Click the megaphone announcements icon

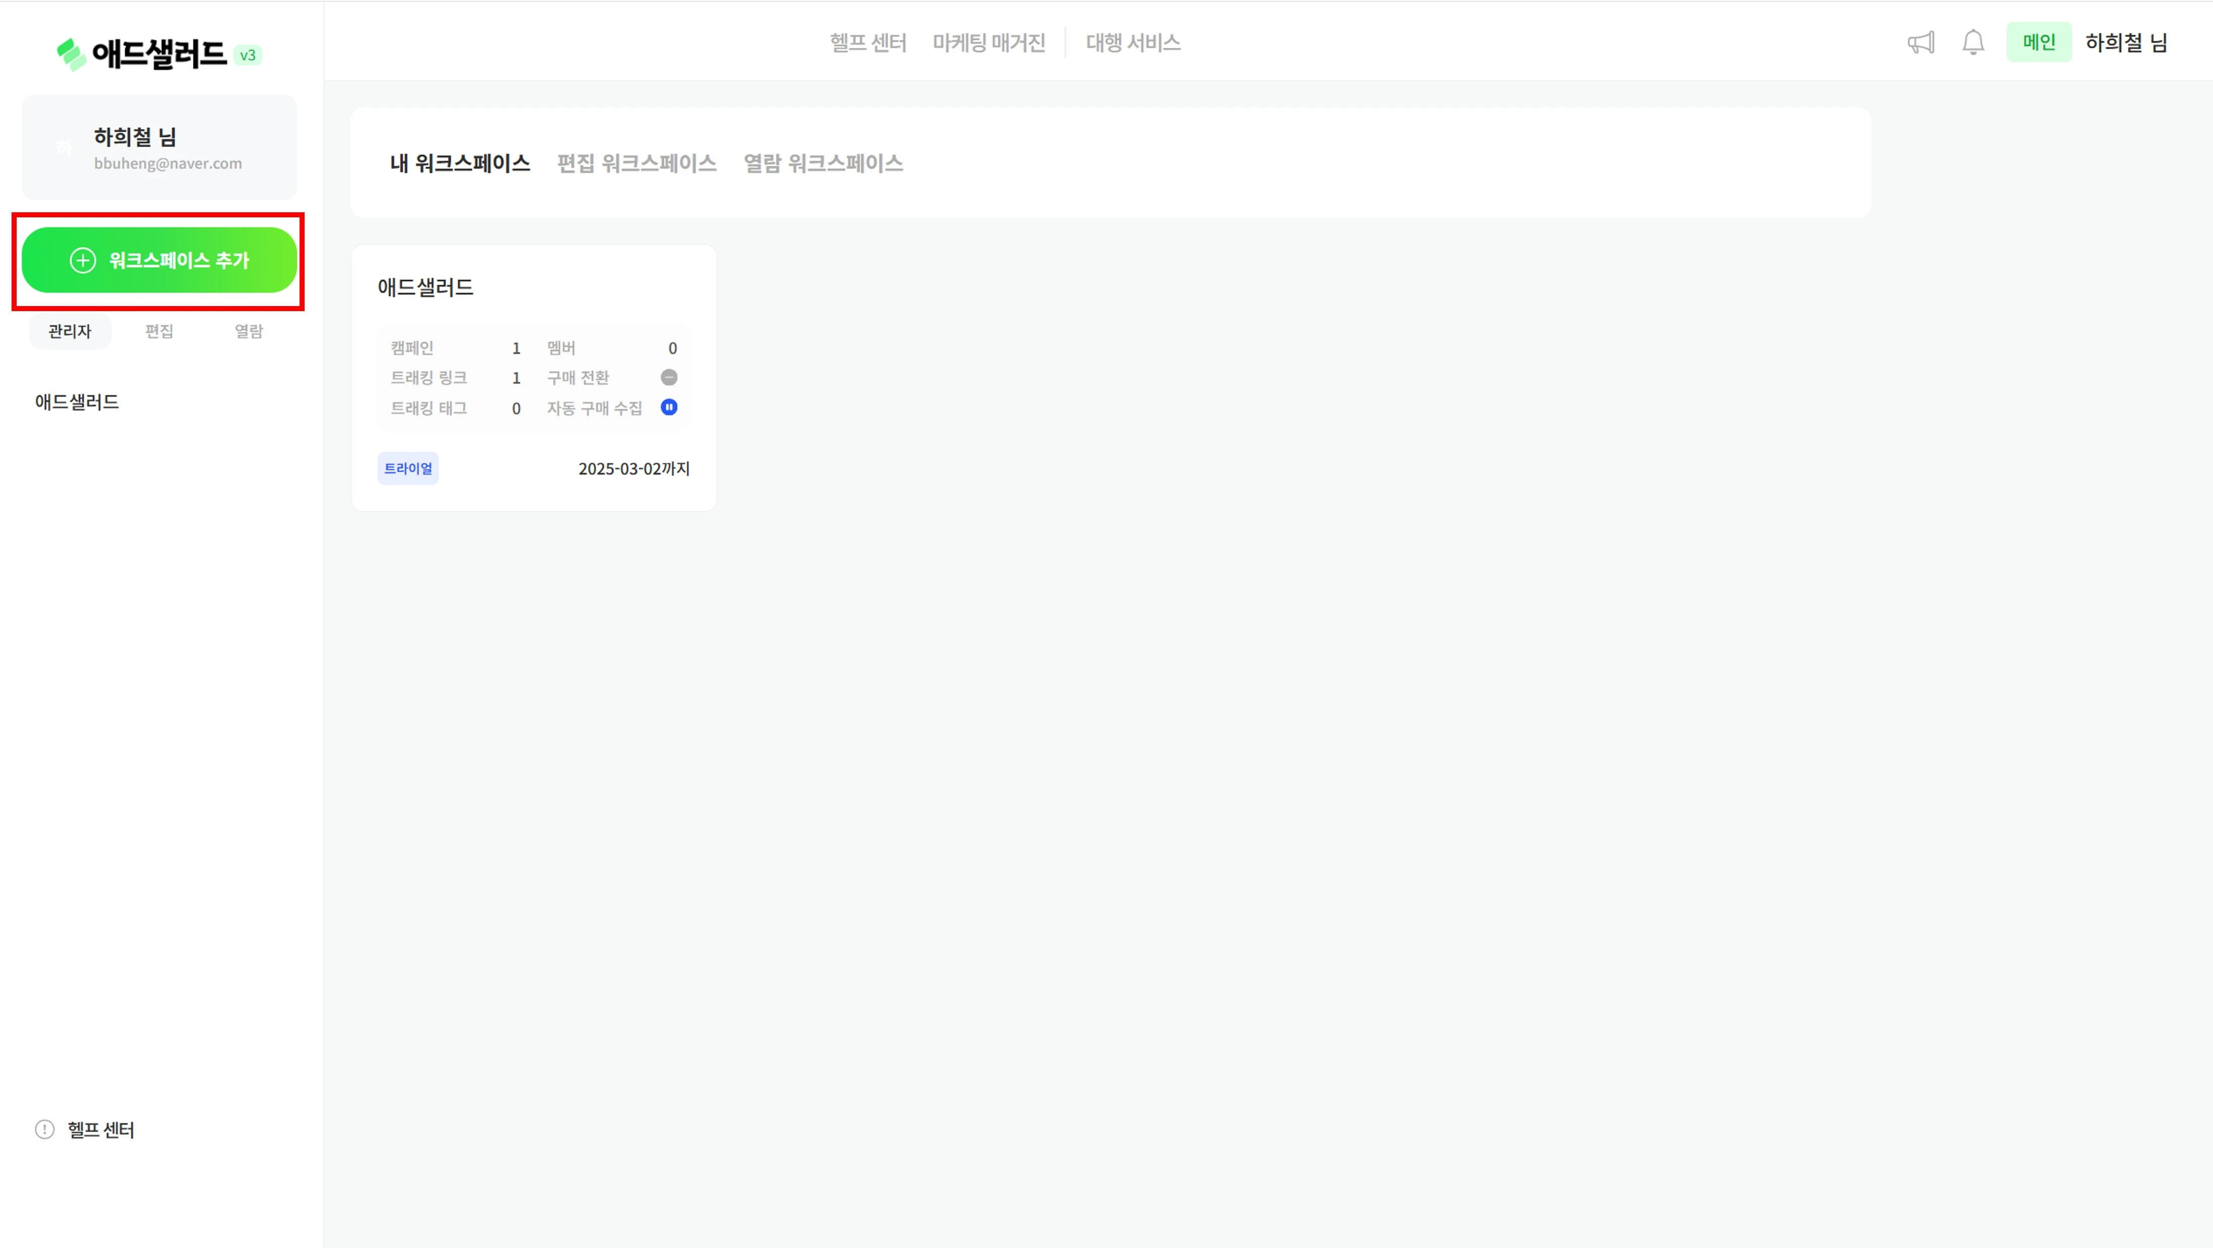(x=1920, y=42)
